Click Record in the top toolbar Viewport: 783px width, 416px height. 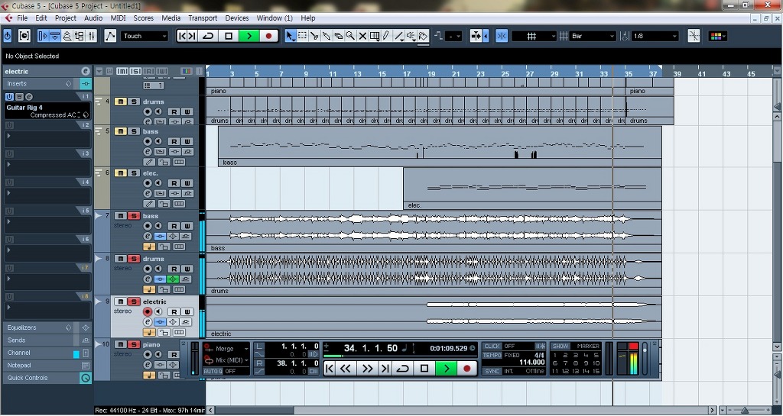coord(268,36)
